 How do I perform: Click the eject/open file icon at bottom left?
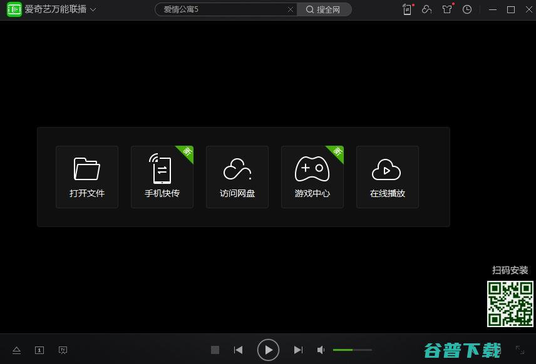click(16, 350)
